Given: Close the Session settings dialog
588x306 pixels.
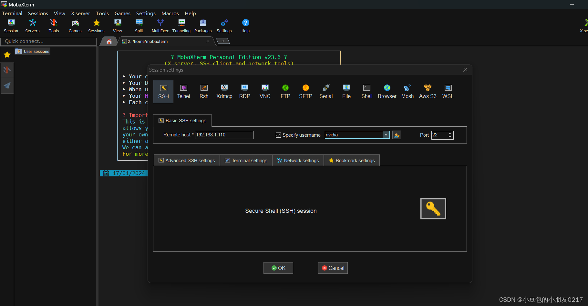Looking at the screenshot, I should [x=465, y=70].
